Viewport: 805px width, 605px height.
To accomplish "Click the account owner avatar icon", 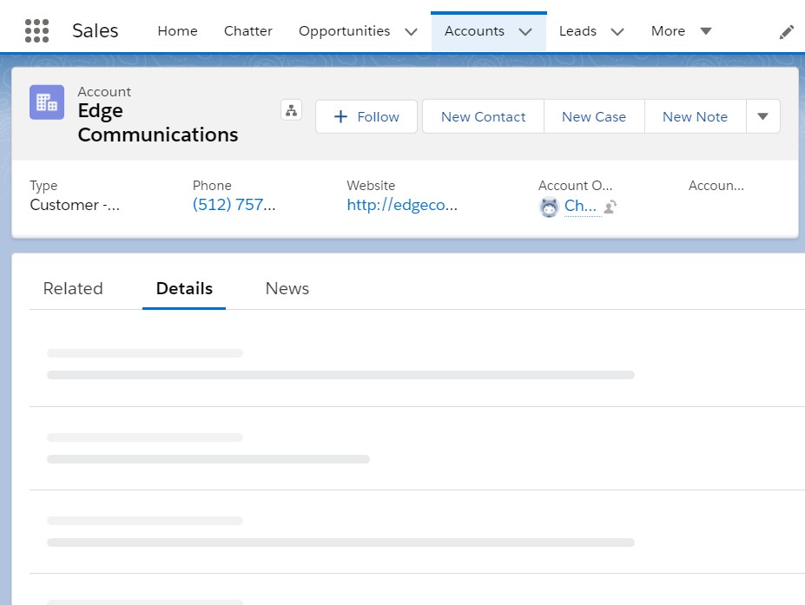I will click(549, 207).
